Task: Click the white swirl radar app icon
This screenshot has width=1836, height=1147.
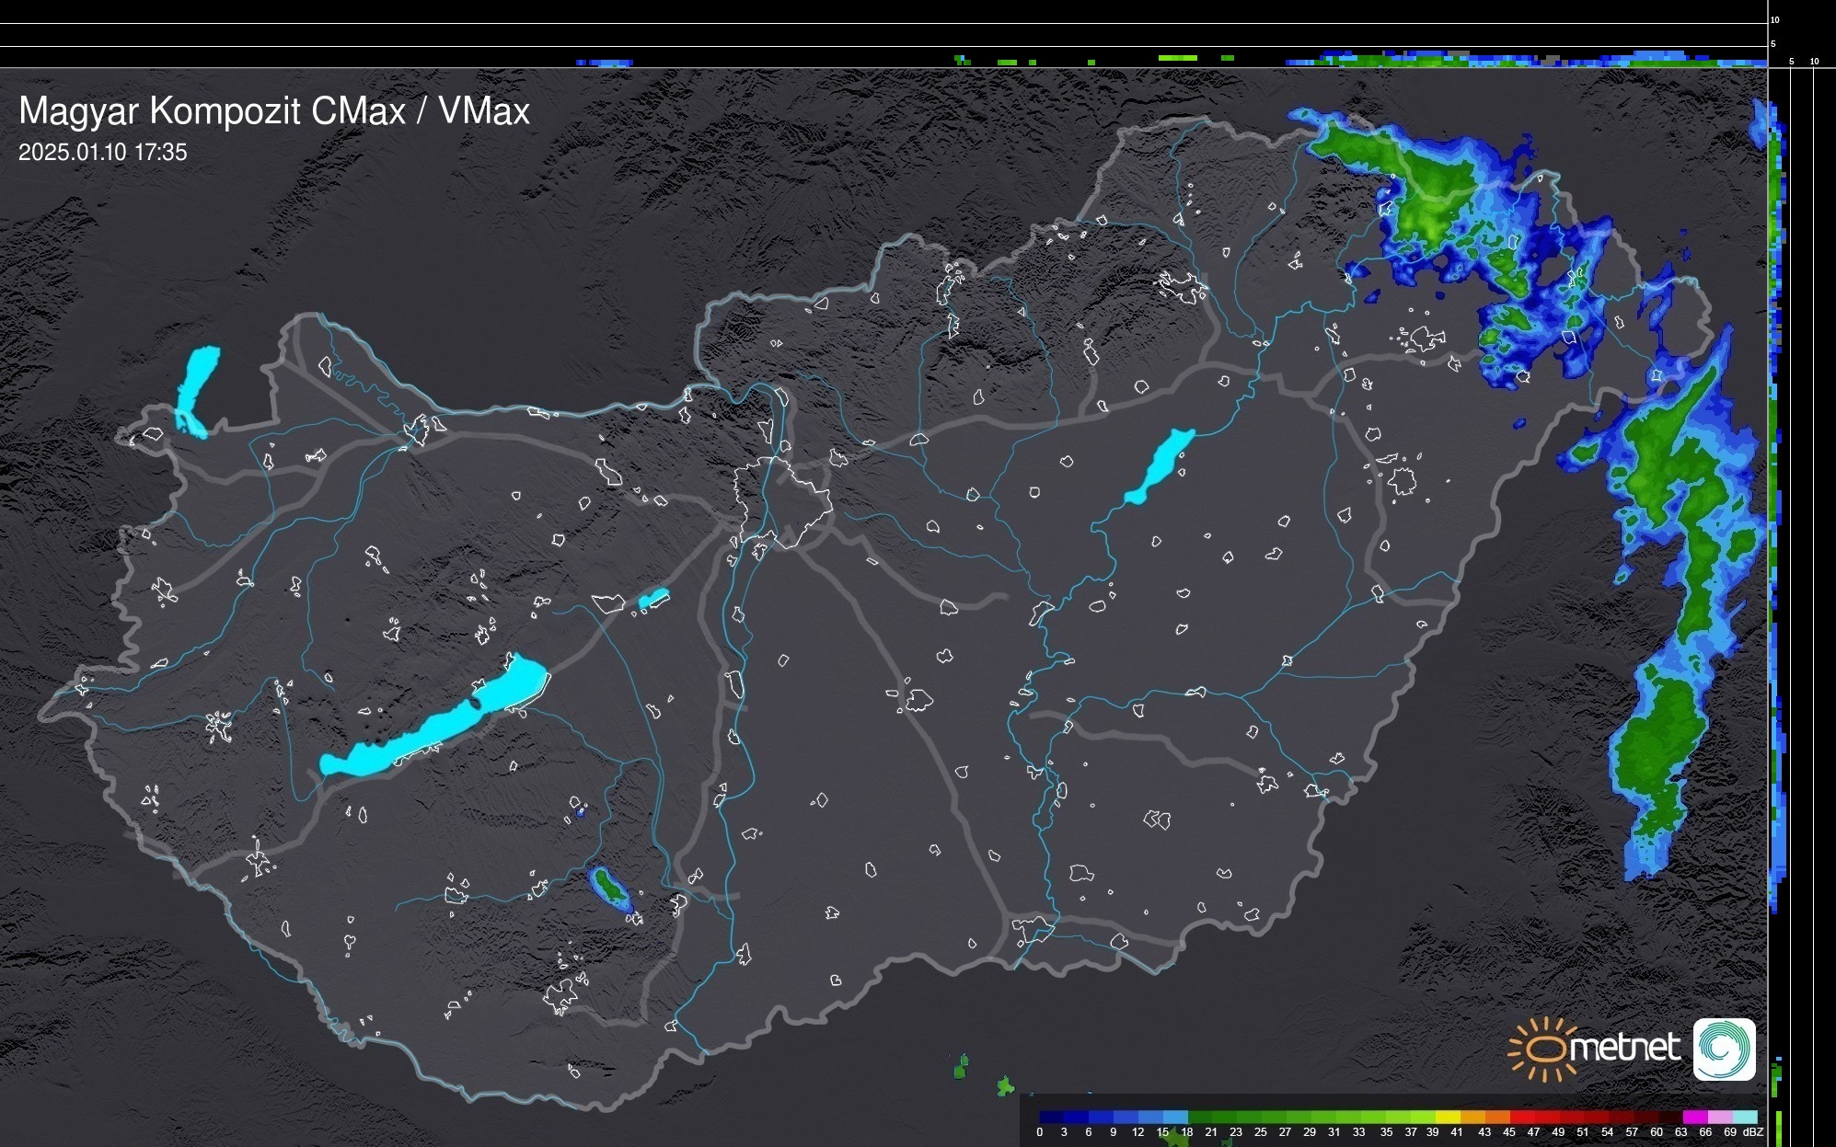Action: pyautogui.click(x=1724, y=1049)
